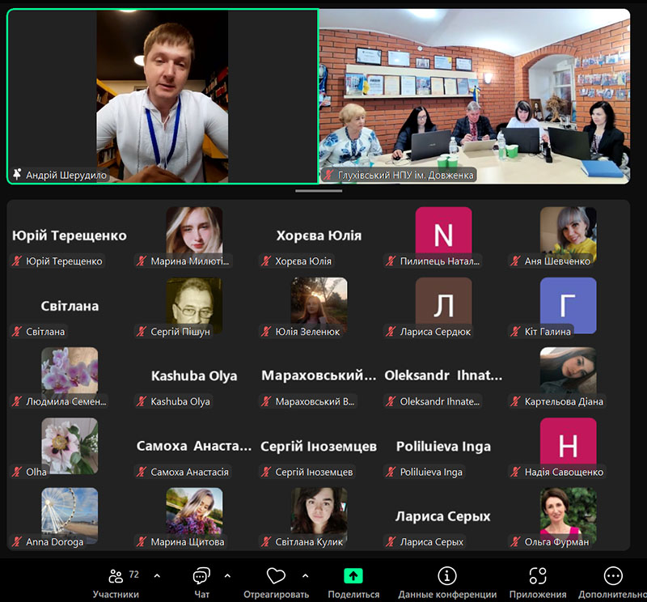Click muted mic icon of Глухівський НПУ

point(328,175)
